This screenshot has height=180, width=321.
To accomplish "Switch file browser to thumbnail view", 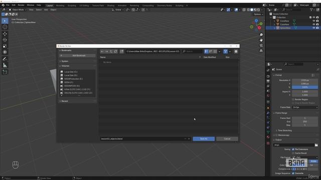I will coord(215,51).
